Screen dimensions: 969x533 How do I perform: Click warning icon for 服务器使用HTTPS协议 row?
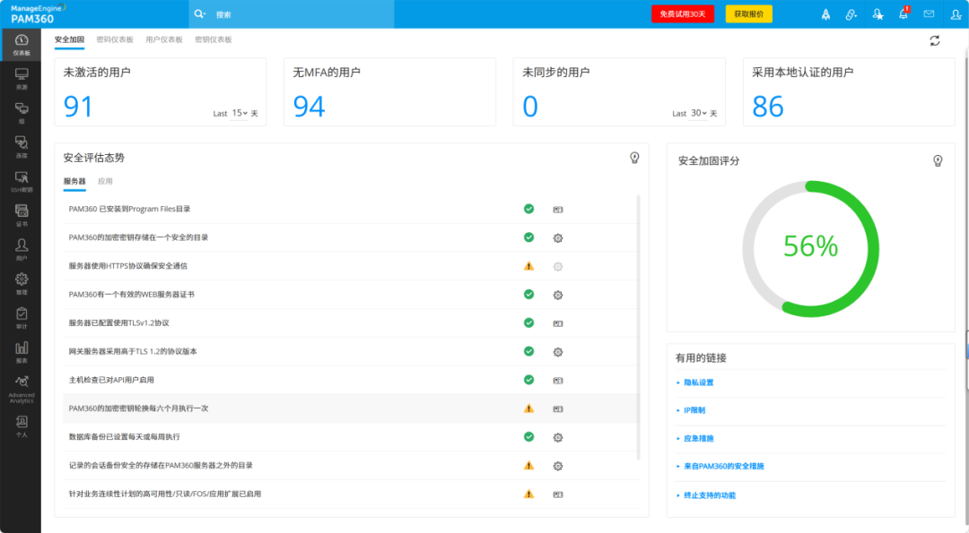(528, 266)
